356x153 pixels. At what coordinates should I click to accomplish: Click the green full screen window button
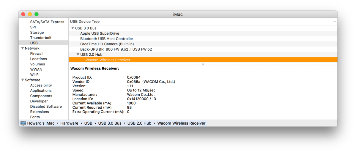coord(37,14)
